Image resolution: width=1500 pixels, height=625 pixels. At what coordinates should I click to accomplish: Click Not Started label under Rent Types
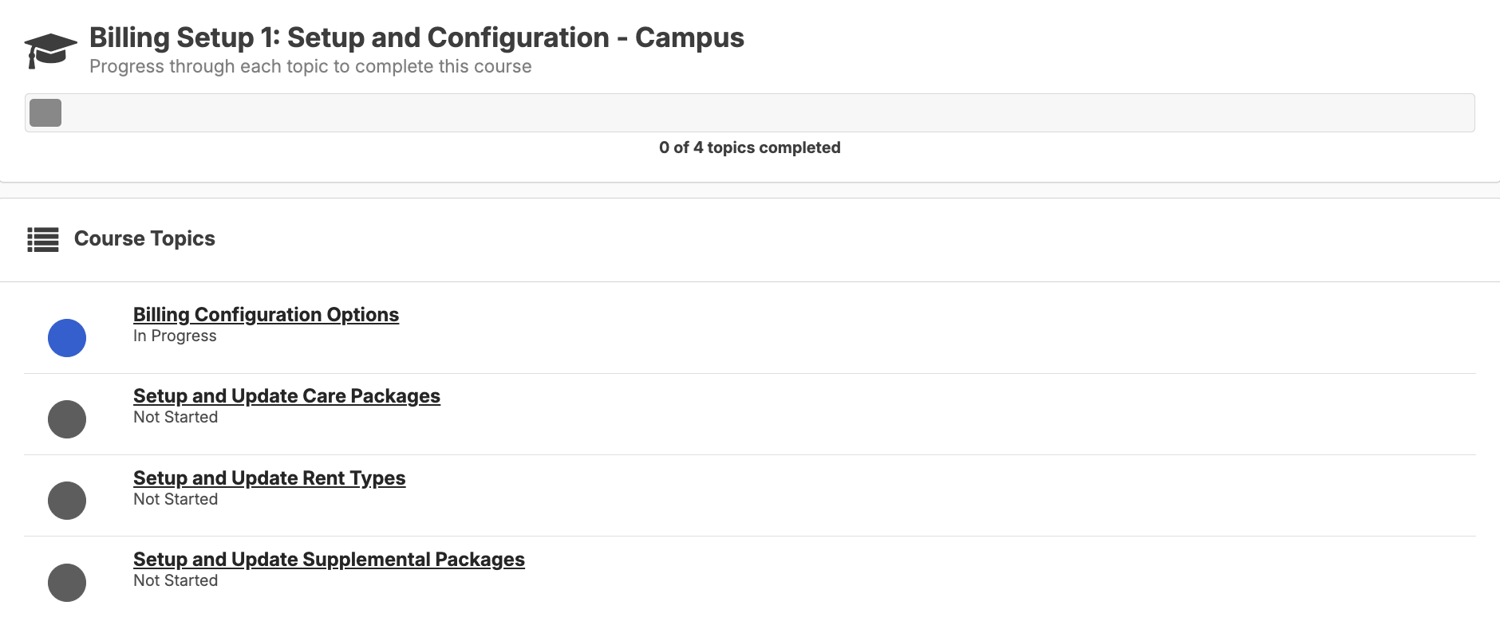click(176, 499)
